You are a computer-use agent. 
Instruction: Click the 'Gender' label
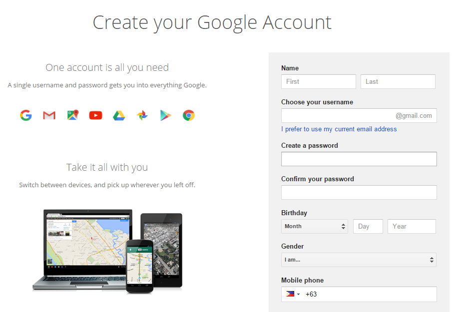(292, 246)
